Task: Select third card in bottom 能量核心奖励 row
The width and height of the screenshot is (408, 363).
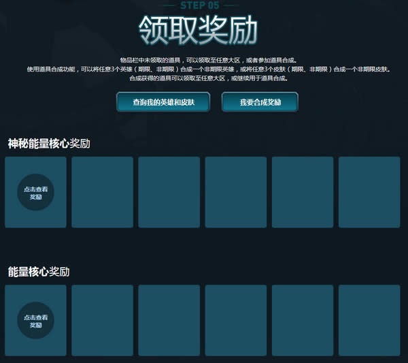Action: [x=169, y=320]
